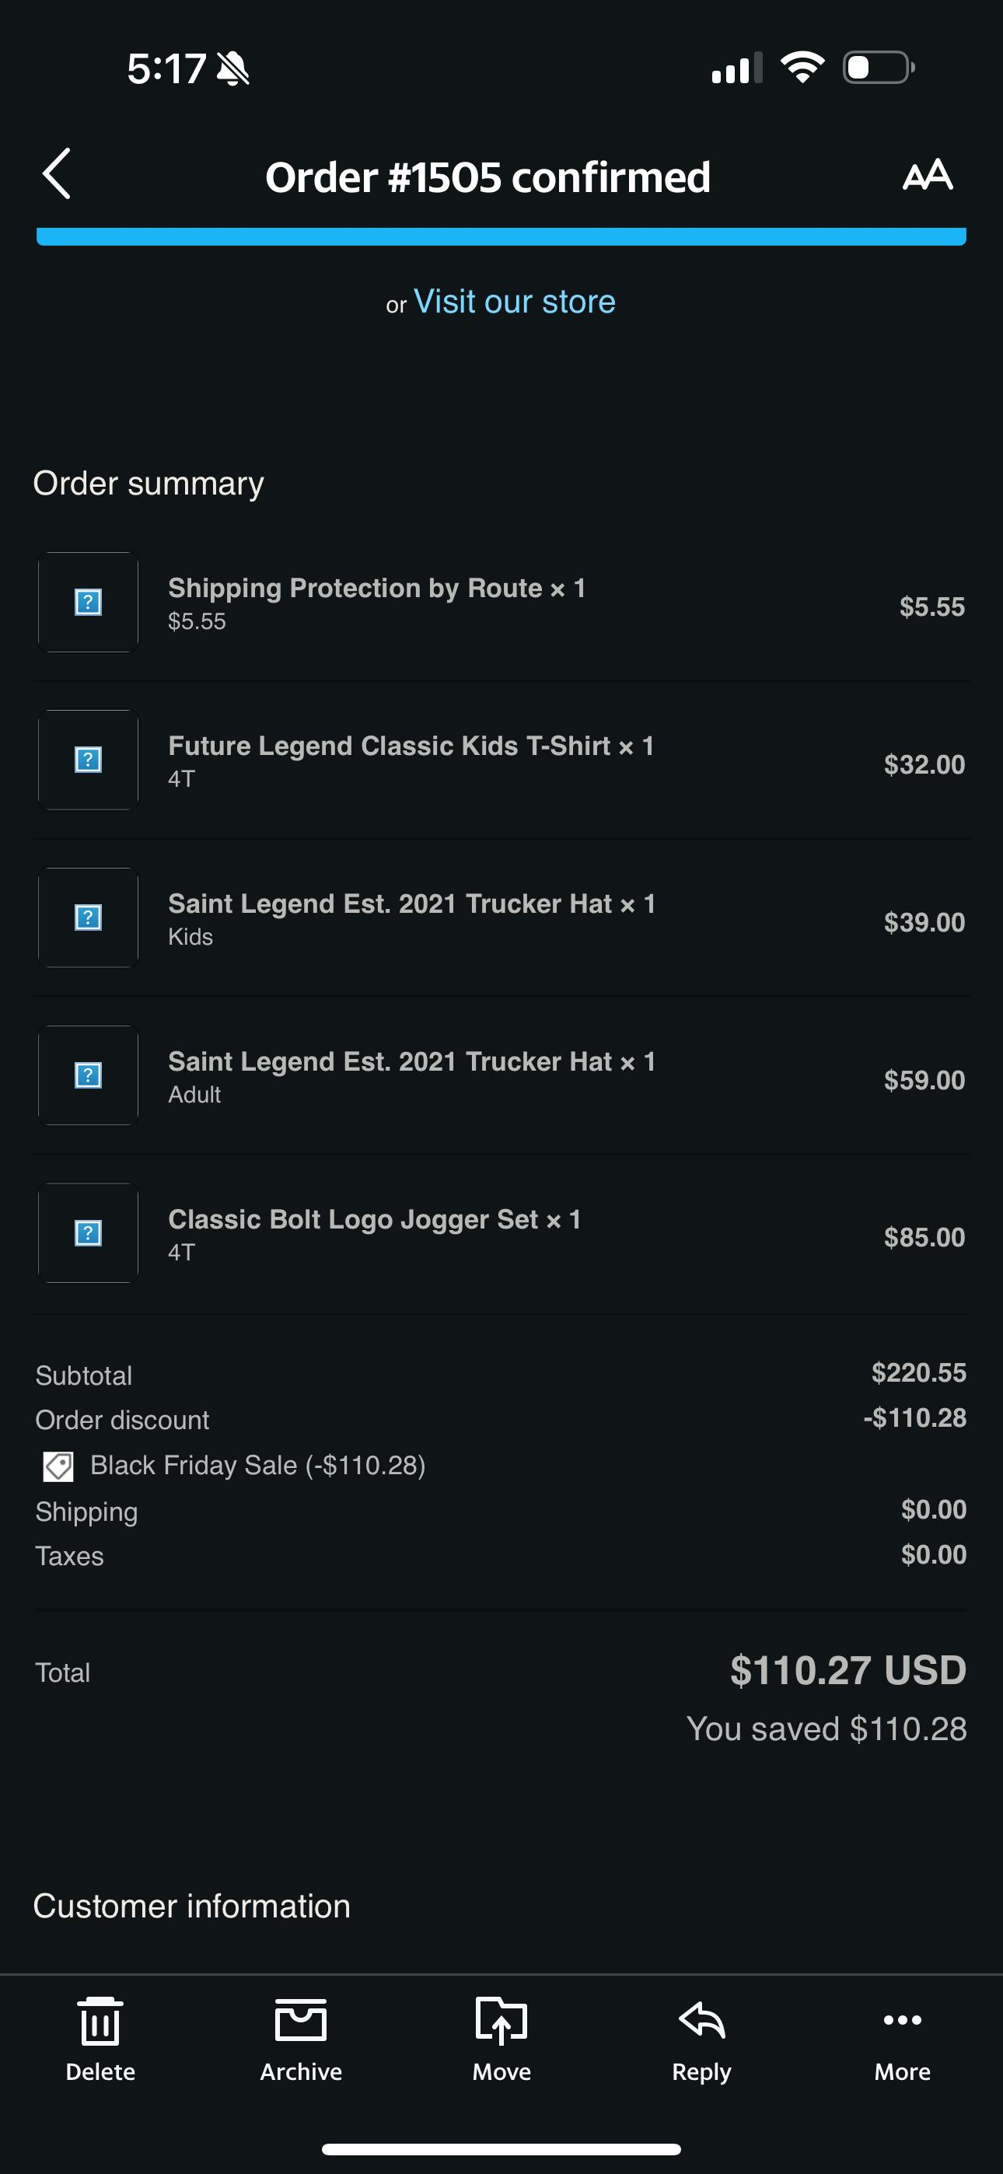Tap Future Legend Kids T-Shirt thumbnail

click(89, 760)
